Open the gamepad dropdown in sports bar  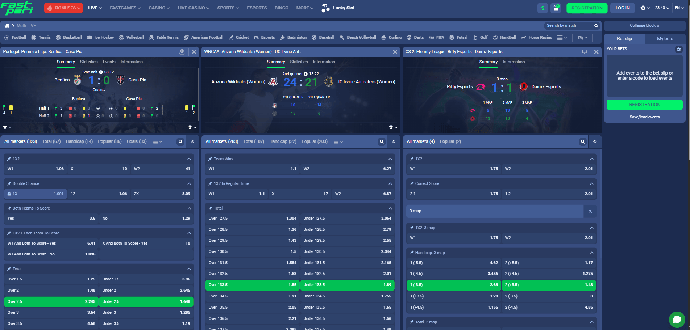click(582, 37)
